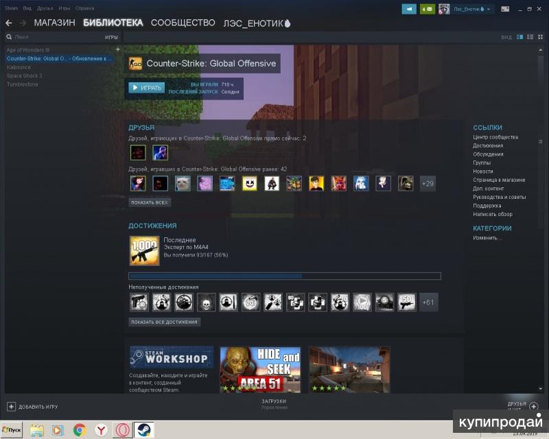The image size is (549, 439).
Task: Open the cat avatar friend profile
Action: (183, 183)
